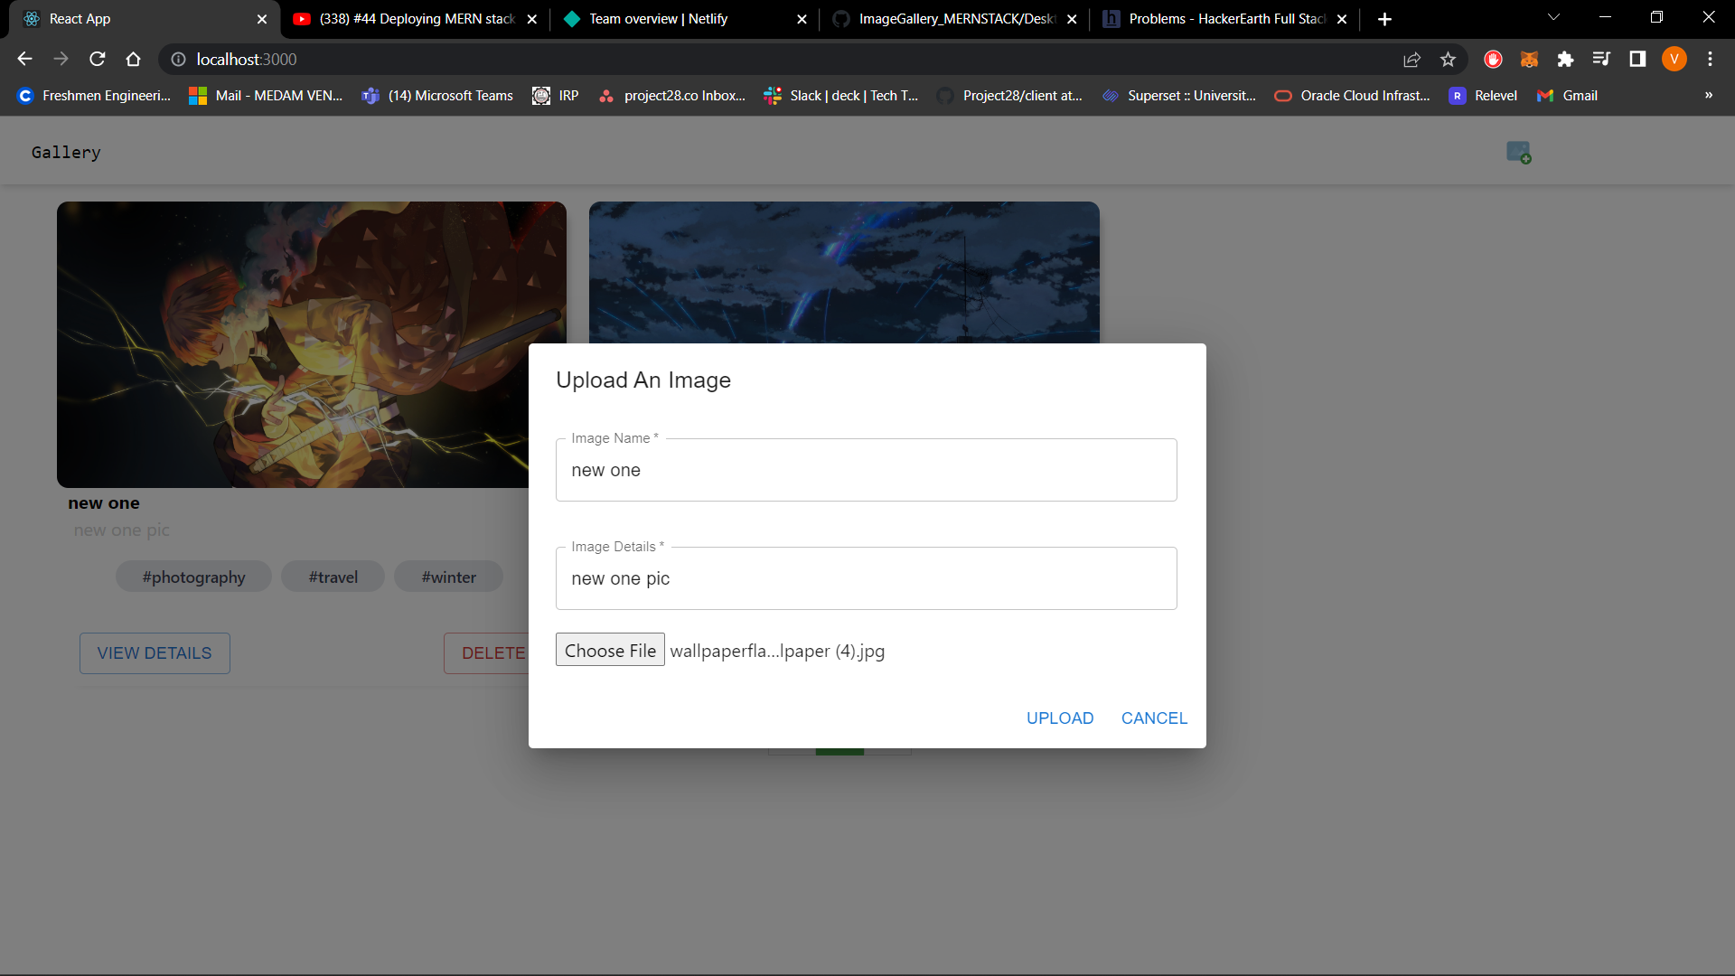Open Slack deck Tech bookmark
Viewport: 1735px width, 976px height.
point(841,95)
